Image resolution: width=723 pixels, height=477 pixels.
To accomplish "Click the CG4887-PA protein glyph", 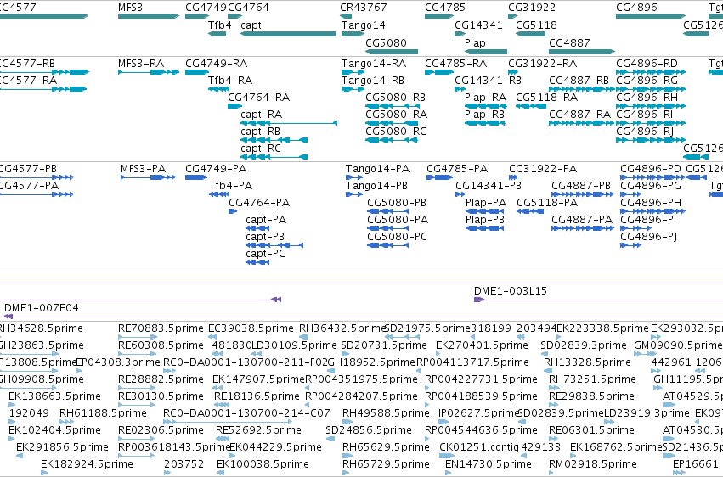I will coord(583,228).
